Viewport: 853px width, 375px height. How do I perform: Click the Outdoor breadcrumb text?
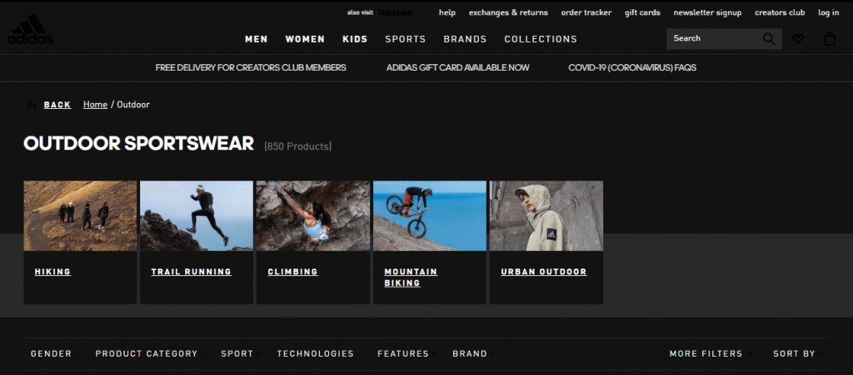[133, 105]
